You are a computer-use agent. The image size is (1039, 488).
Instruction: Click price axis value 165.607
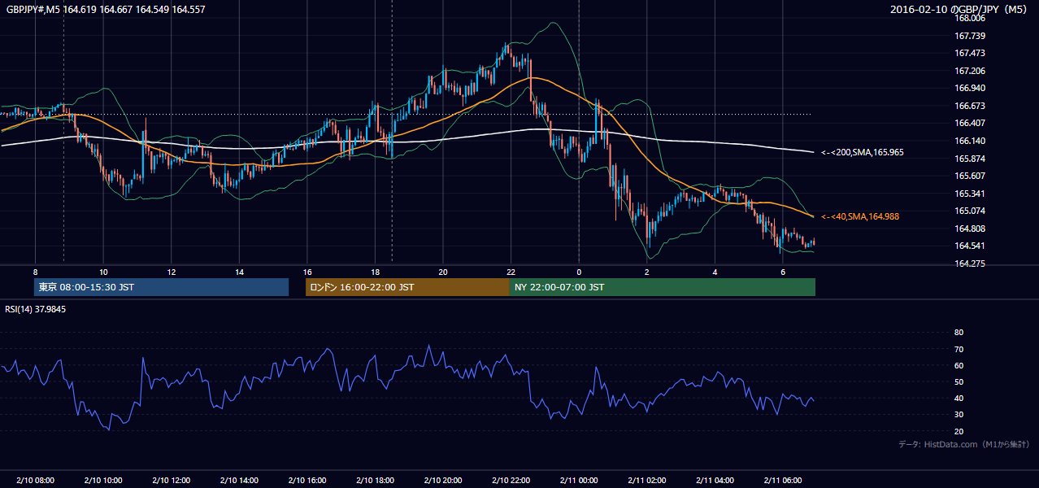(x=970, y=176)
